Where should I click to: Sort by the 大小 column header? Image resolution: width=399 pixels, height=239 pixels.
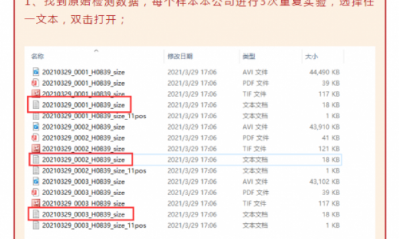click(x=311, y=56)
